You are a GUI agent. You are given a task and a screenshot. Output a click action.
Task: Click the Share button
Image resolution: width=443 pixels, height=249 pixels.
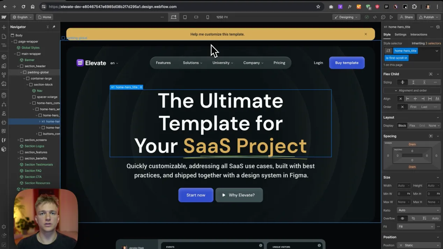(406, 17)
